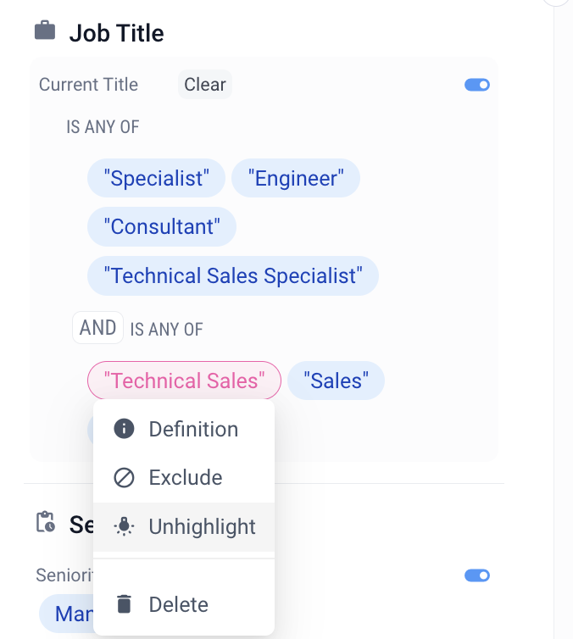Choose Exclude from the context menu
This screenshot has width=573, height=639.
[184, 478]
